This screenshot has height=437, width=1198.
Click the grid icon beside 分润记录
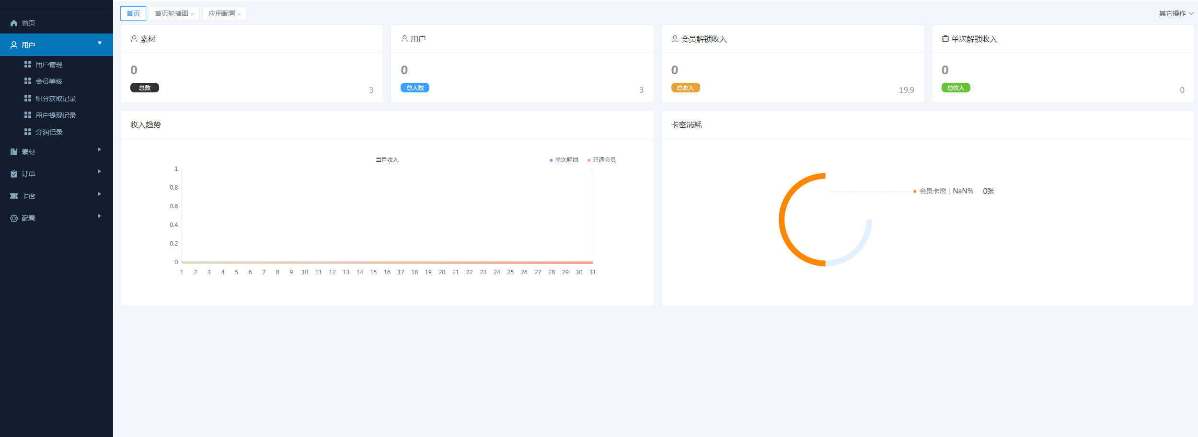point(28,132)
